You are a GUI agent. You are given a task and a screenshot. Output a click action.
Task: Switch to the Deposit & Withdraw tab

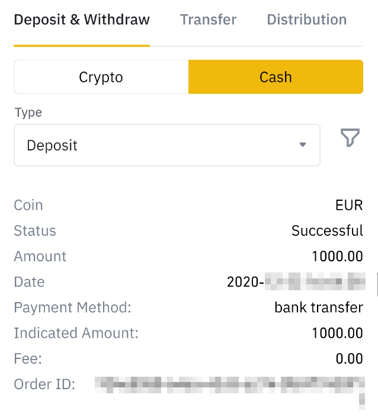tap(82, 20)
